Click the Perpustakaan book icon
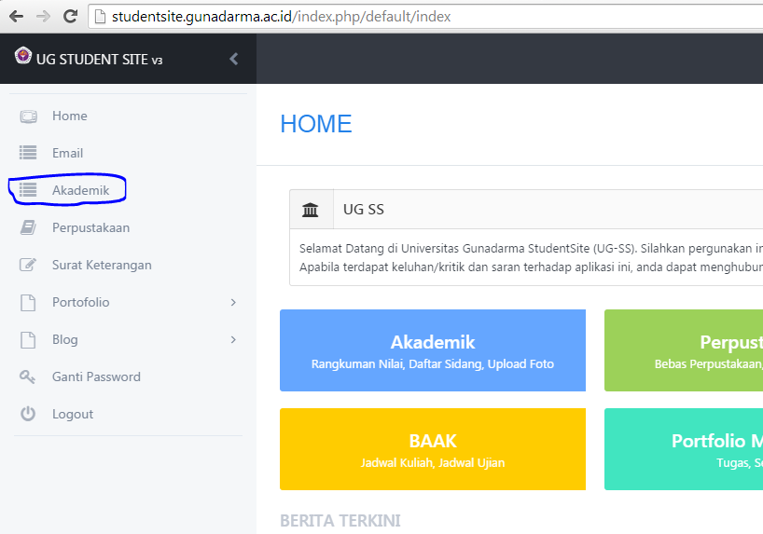This screenshot has height=534, width=763. pyautogui.click(x=28, y=227)
